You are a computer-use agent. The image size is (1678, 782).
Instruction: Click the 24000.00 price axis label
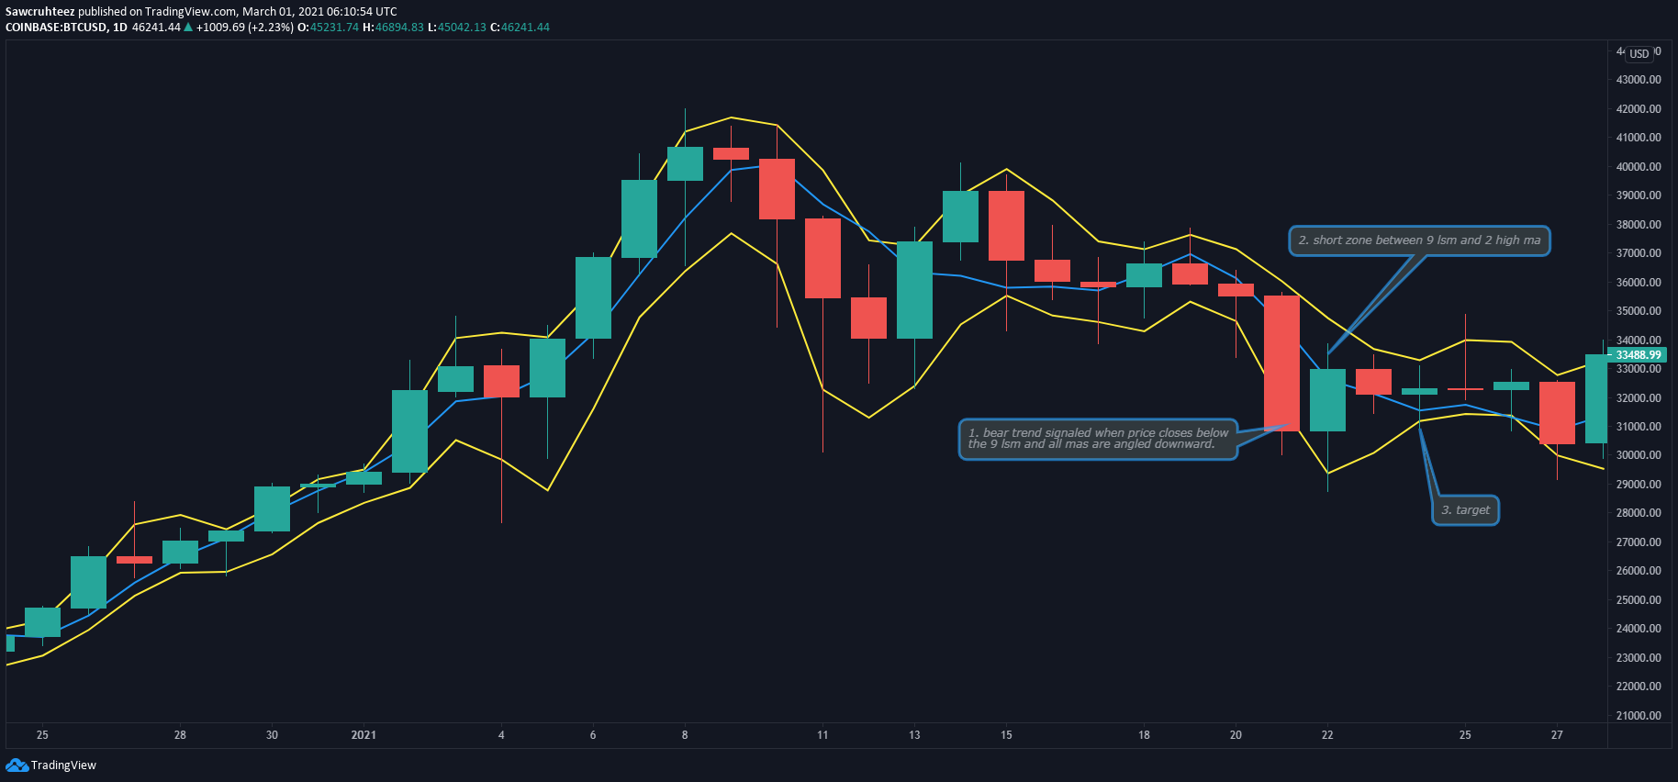pos(1639,629)
